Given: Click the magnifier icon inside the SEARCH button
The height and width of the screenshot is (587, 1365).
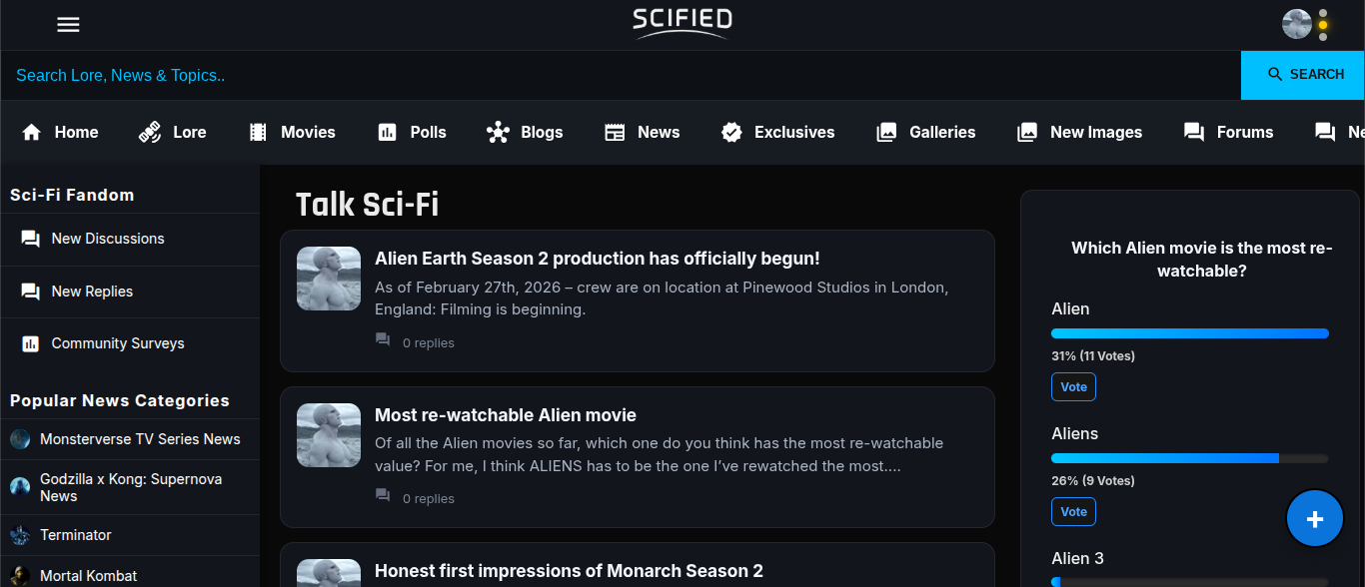Looking at the screenshot, I should point(1274,74).
